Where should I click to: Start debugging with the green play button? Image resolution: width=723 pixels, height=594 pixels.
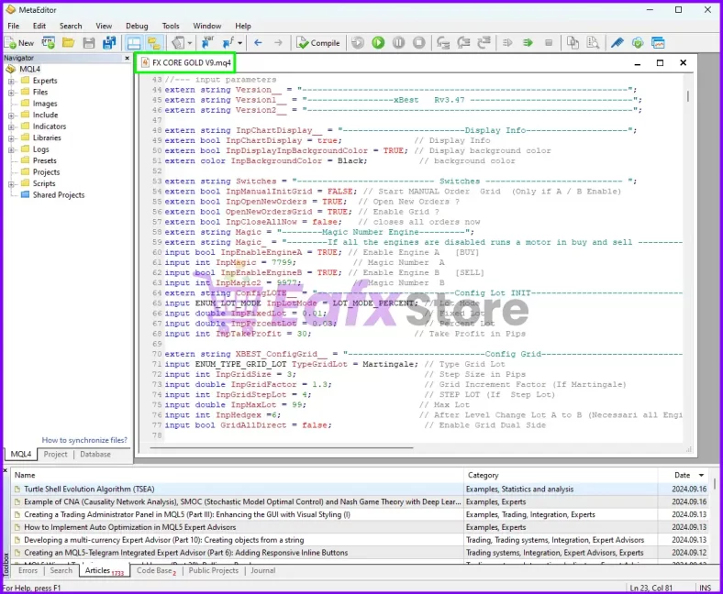378,43
